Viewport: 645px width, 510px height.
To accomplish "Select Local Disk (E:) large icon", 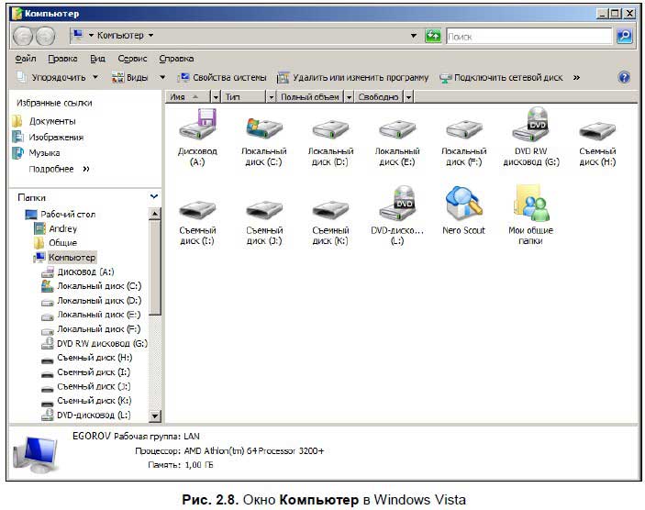I will coord(397,129).
